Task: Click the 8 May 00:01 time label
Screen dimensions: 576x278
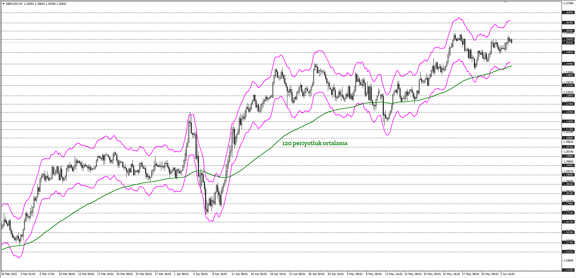Action: [374, 274]
